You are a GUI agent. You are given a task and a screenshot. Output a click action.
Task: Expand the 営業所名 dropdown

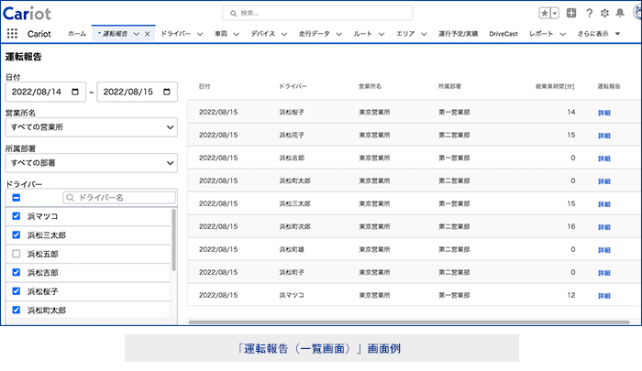91,127
